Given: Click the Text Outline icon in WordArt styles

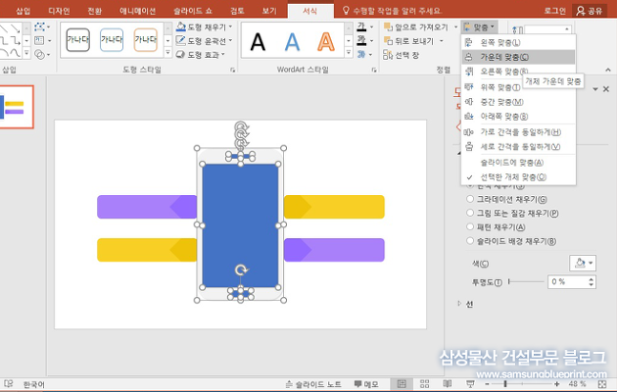Looking at the screenshot, I should (361, 40).
